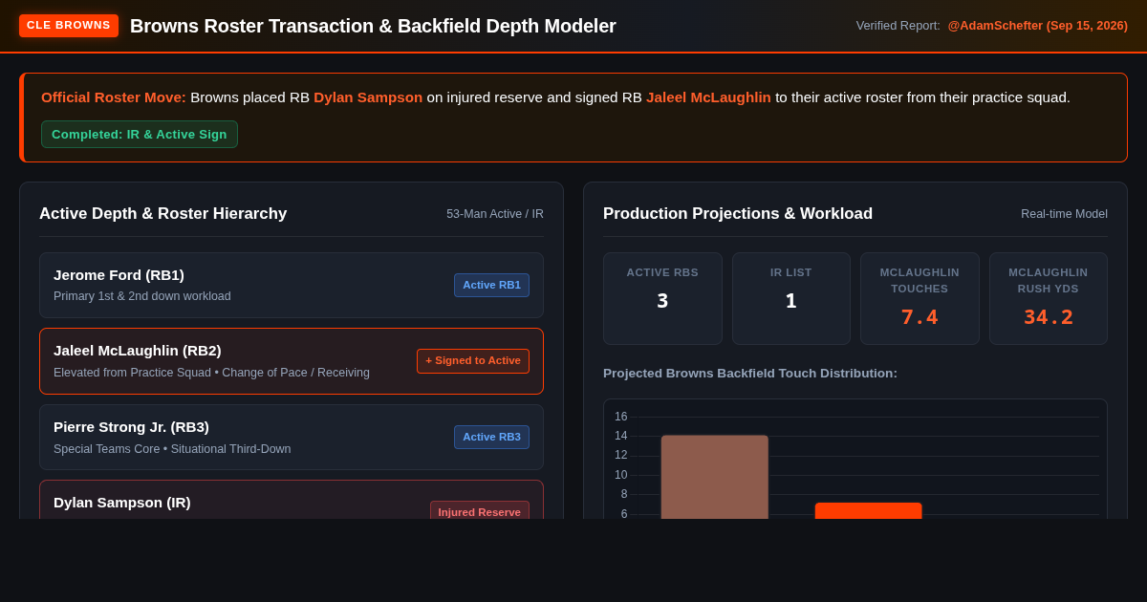Click the page title Browns Roster Transaction
The height and width of the screenshot is (602, 1147).
[373, 26]
